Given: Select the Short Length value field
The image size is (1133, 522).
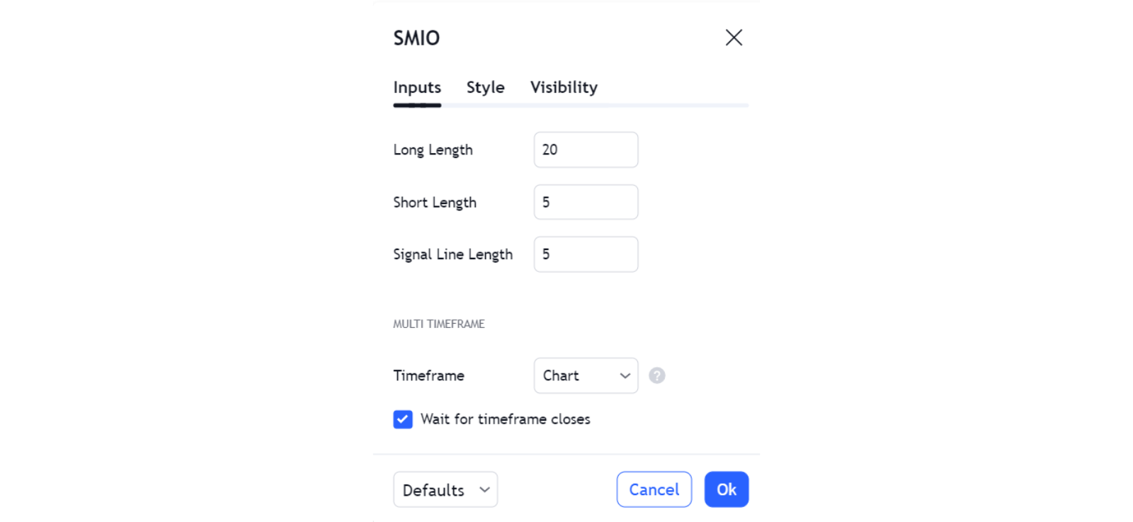Looking at the screenshot, I should [x=586, y=202].
